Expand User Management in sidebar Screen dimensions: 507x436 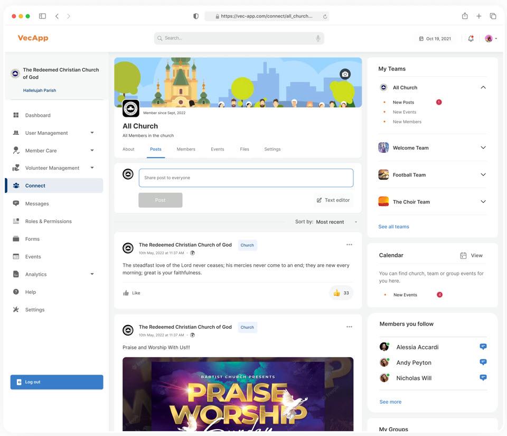(x=92, y=133)
